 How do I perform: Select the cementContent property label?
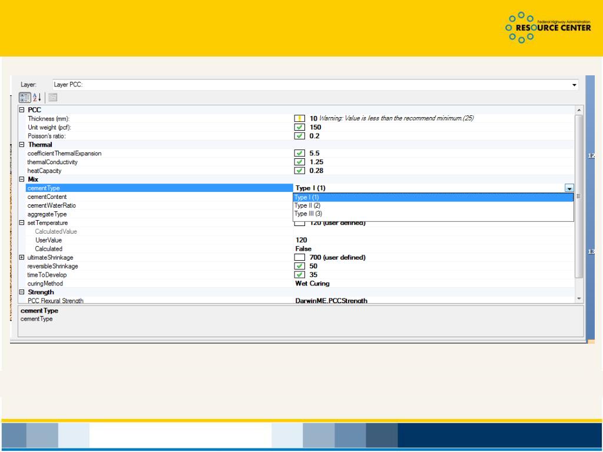click(47, 197)
